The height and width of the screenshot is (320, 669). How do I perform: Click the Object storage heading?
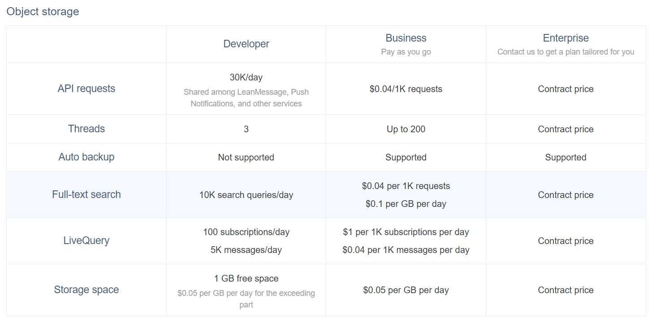[x=43, y=12]
